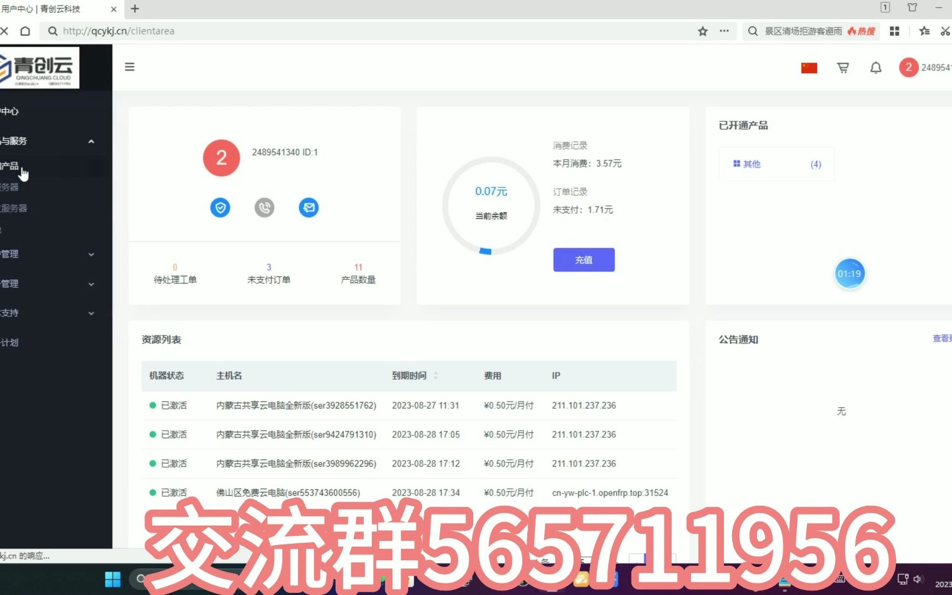
Task: Bookmark this page with star icon
Action: click(702, 31)
